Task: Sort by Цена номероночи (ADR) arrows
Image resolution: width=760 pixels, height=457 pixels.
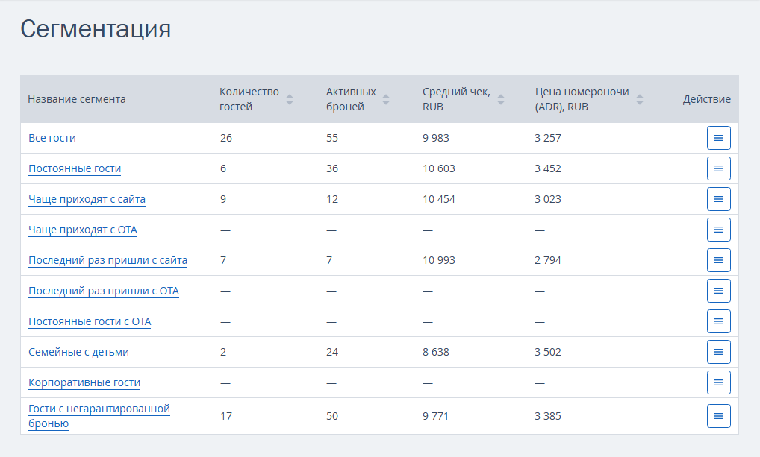Action: coord(639,99)
